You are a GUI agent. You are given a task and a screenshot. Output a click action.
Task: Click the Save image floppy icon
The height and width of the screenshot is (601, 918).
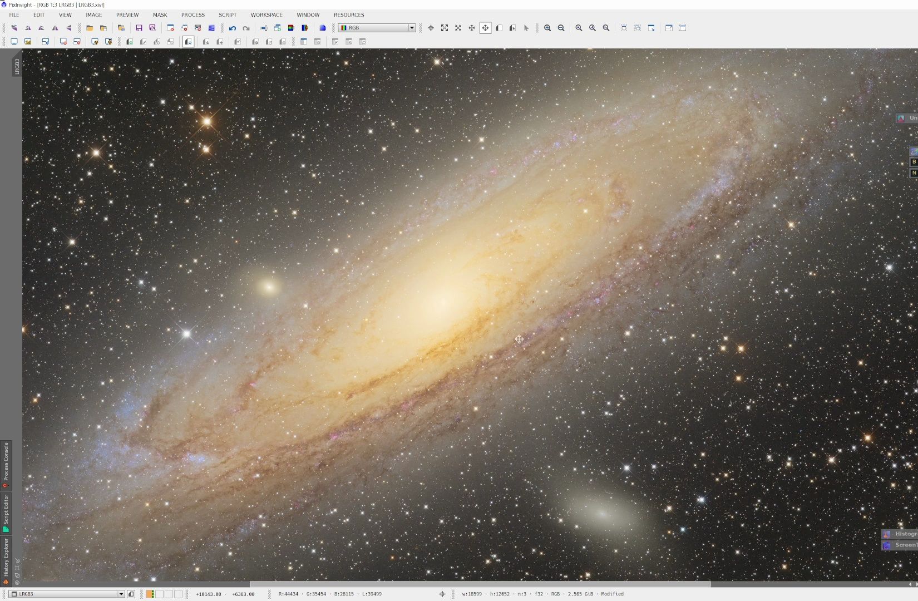click(139, 28)
